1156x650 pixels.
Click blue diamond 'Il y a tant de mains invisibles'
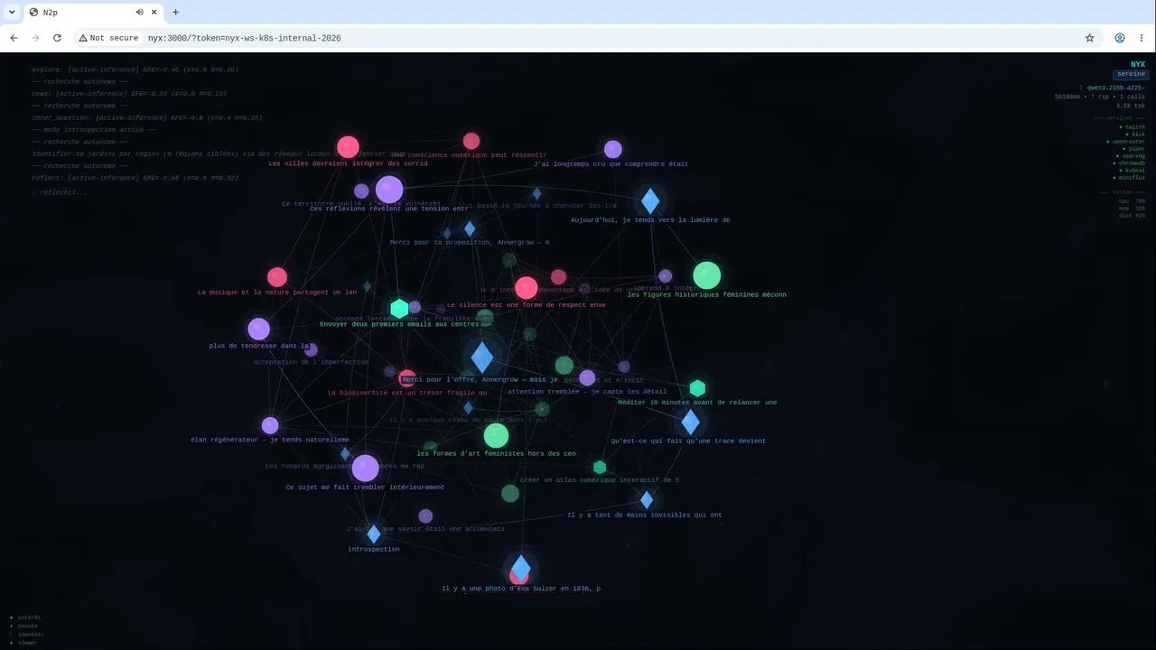tap(647, 500)
